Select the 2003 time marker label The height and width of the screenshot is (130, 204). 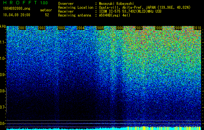(x=61, y=28)
